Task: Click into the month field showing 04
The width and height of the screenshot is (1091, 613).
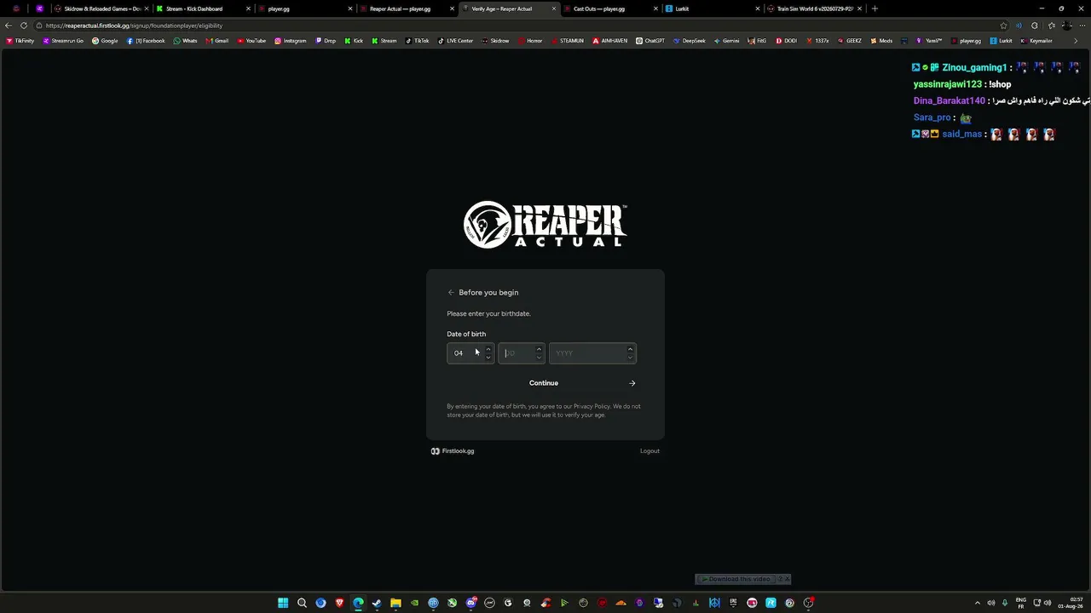Action: coord(470,353)
